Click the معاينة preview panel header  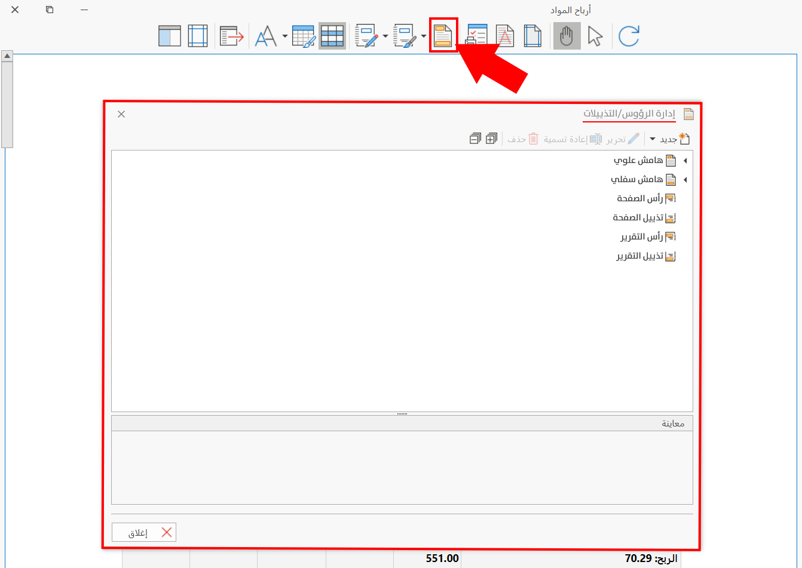(402, 423)
